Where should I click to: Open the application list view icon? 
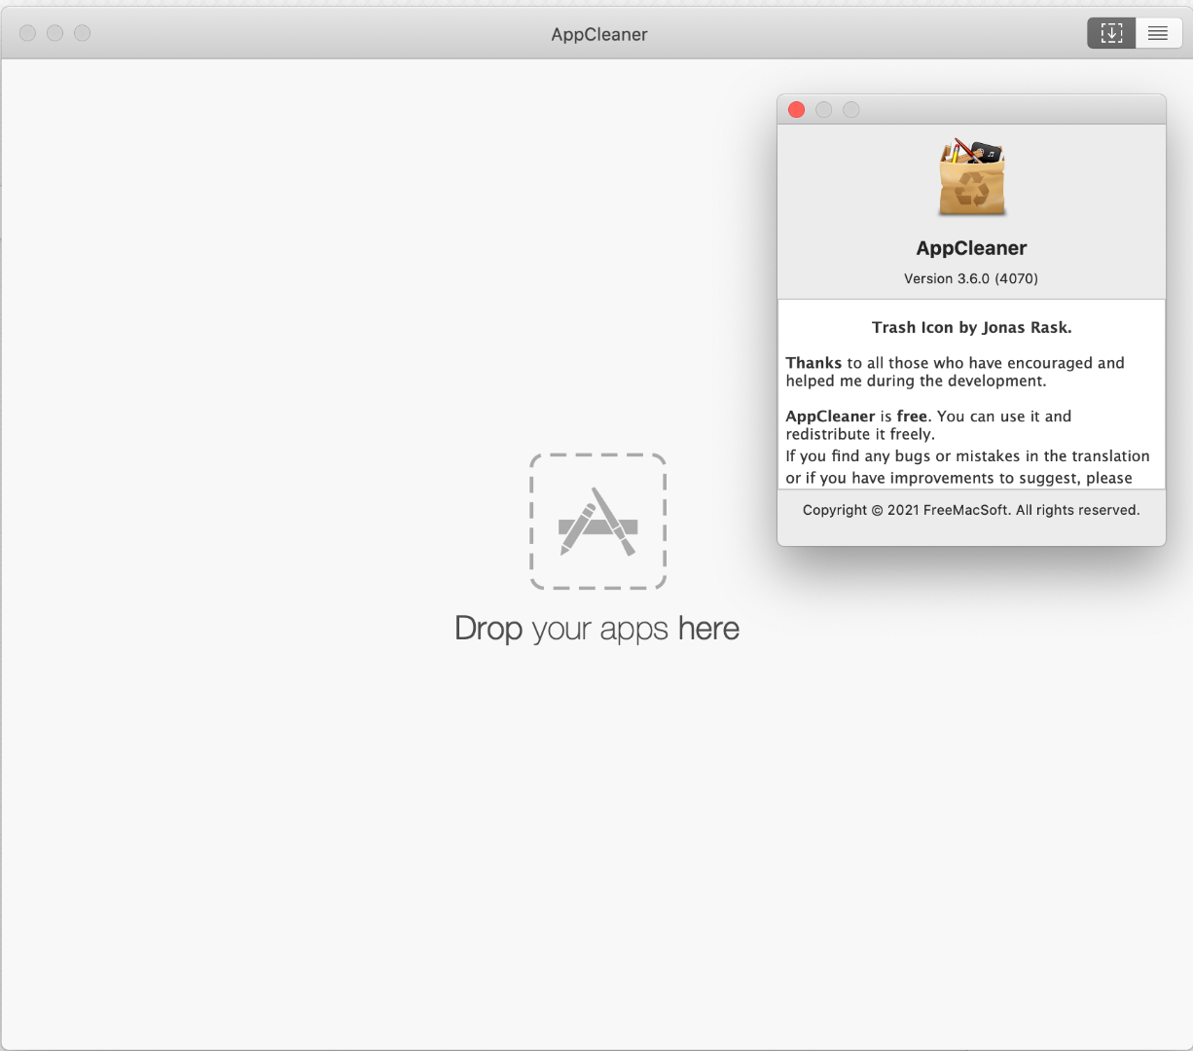coord(1158,33)
